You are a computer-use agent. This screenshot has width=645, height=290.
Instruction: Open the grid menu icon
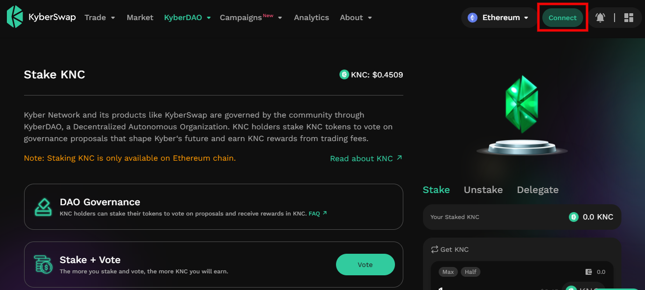[628, 18]
